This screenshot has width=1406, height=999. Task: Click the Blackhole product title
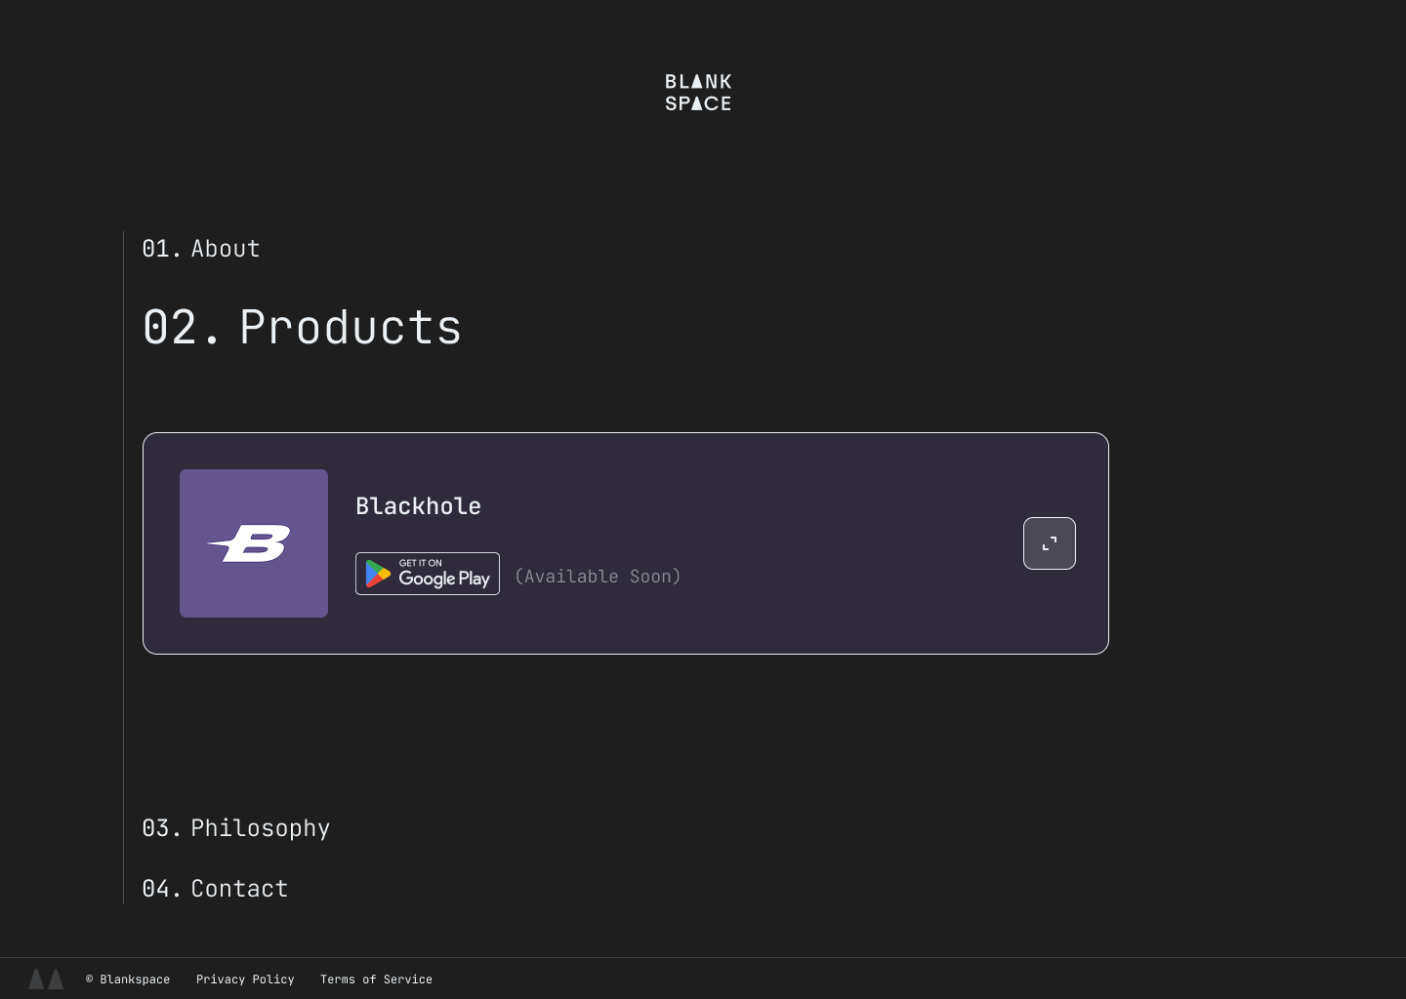418,506
